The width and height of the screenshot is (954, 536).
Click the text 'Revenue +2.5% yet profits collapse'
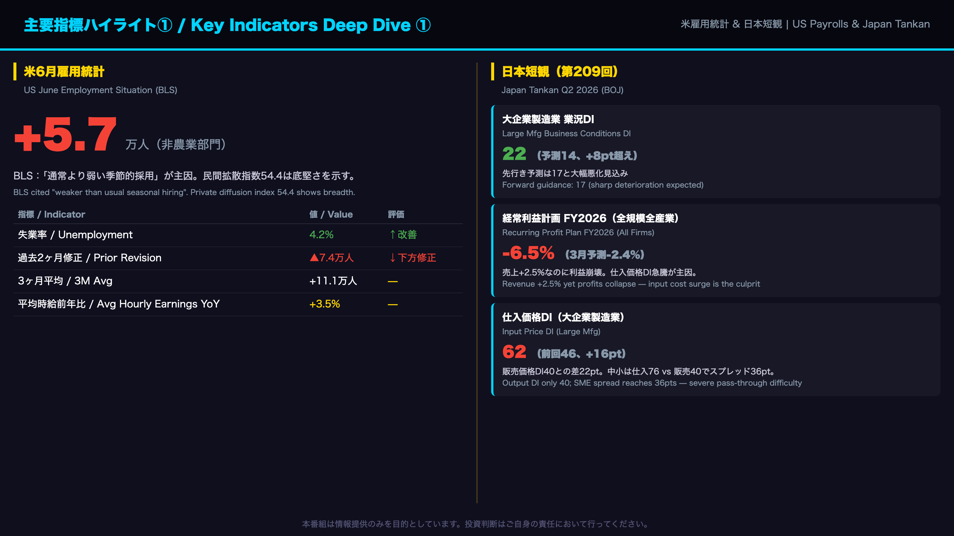point(569,284)
